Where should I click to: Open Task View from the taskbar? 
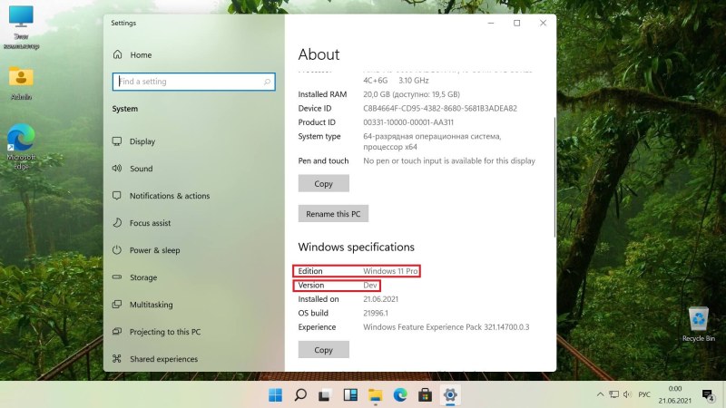click(324, 394)
